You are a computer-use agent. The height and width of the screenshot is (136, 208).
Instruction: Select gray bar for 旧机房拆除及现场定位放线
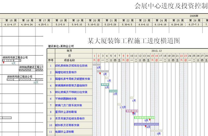(96, 65)
